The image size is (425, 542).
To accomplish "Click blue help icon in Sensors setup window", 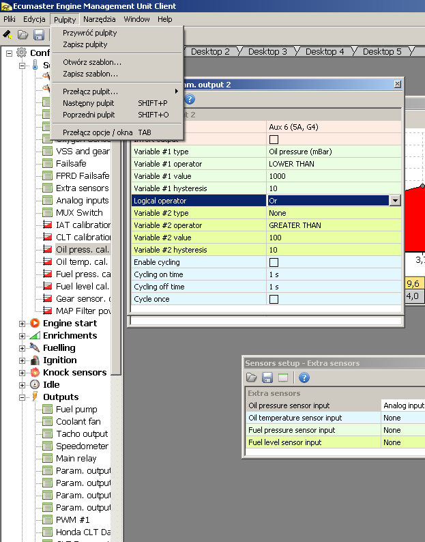I will tap(304, 377).
